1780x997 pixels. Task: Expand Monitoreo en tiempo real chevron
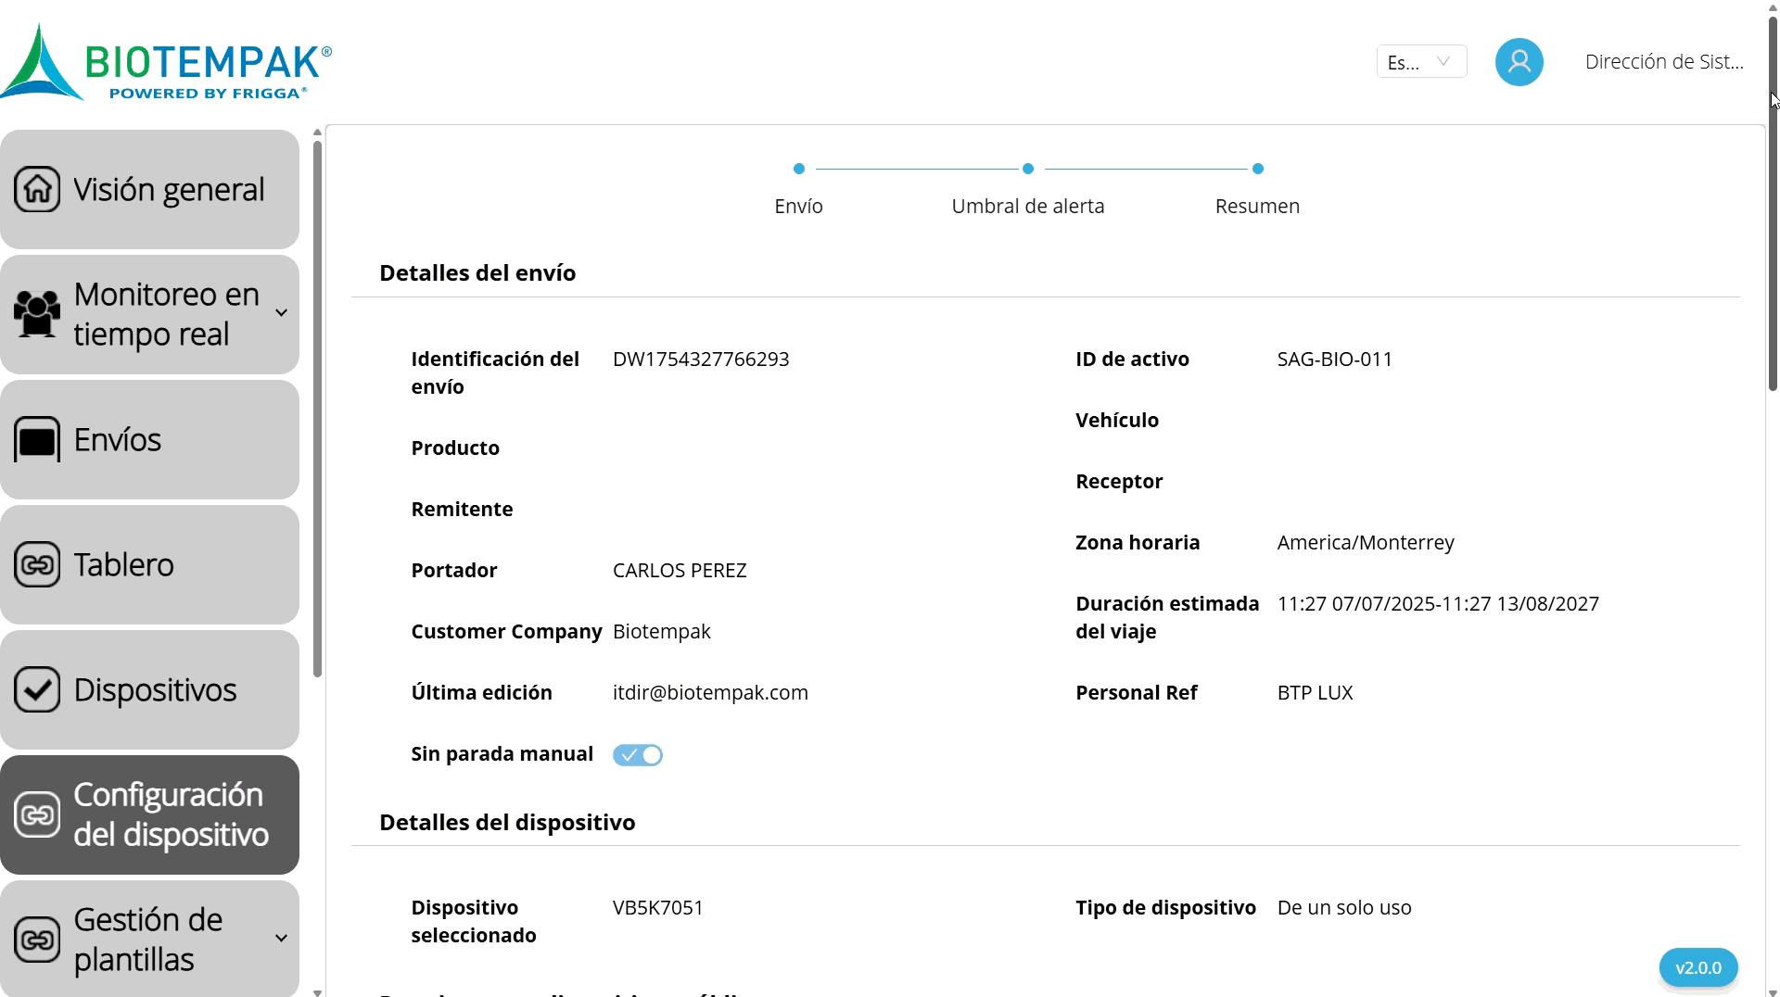tap(282, 313)
